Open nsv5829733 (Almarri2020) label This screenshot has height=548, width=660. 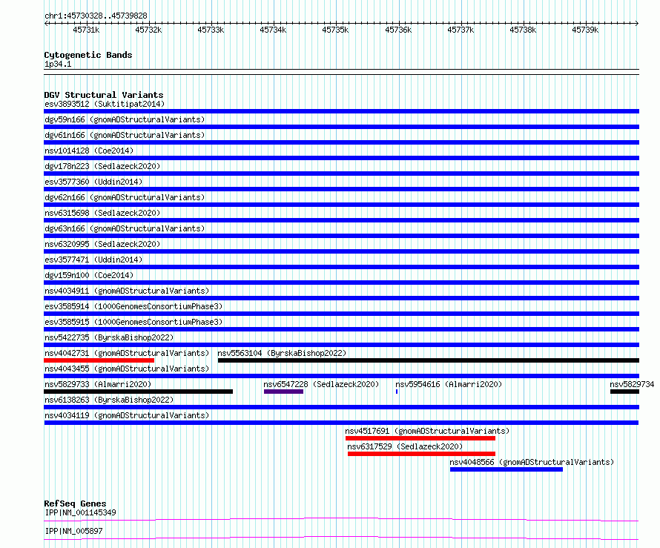pyautogui.click(x=98, y=384)
